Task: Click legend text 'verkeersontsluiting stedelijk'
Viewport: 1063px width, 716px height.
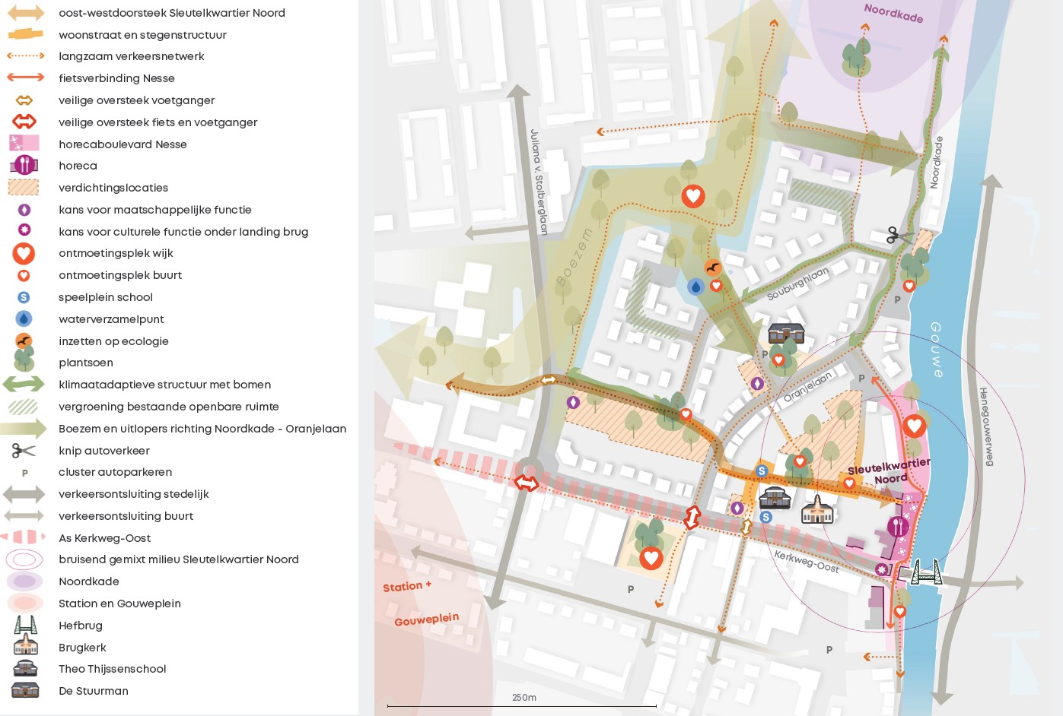Action: pos(134,494)
